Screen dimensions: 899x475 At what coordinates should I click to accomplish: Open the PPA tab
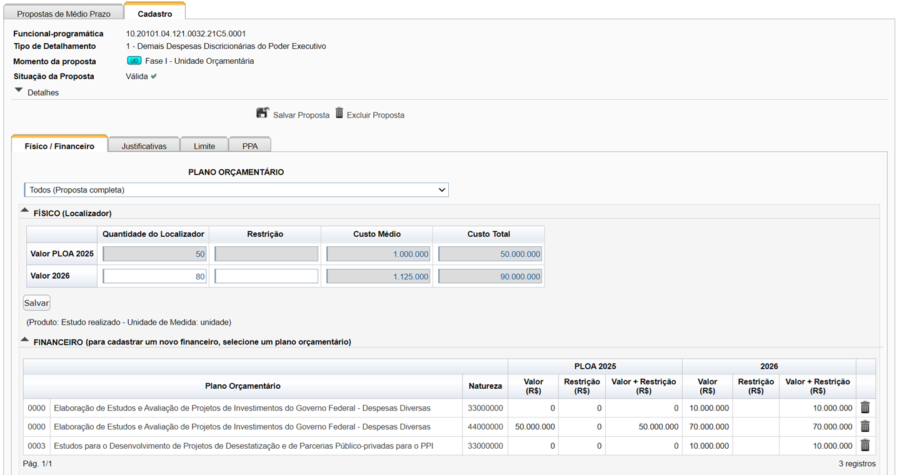249,146
